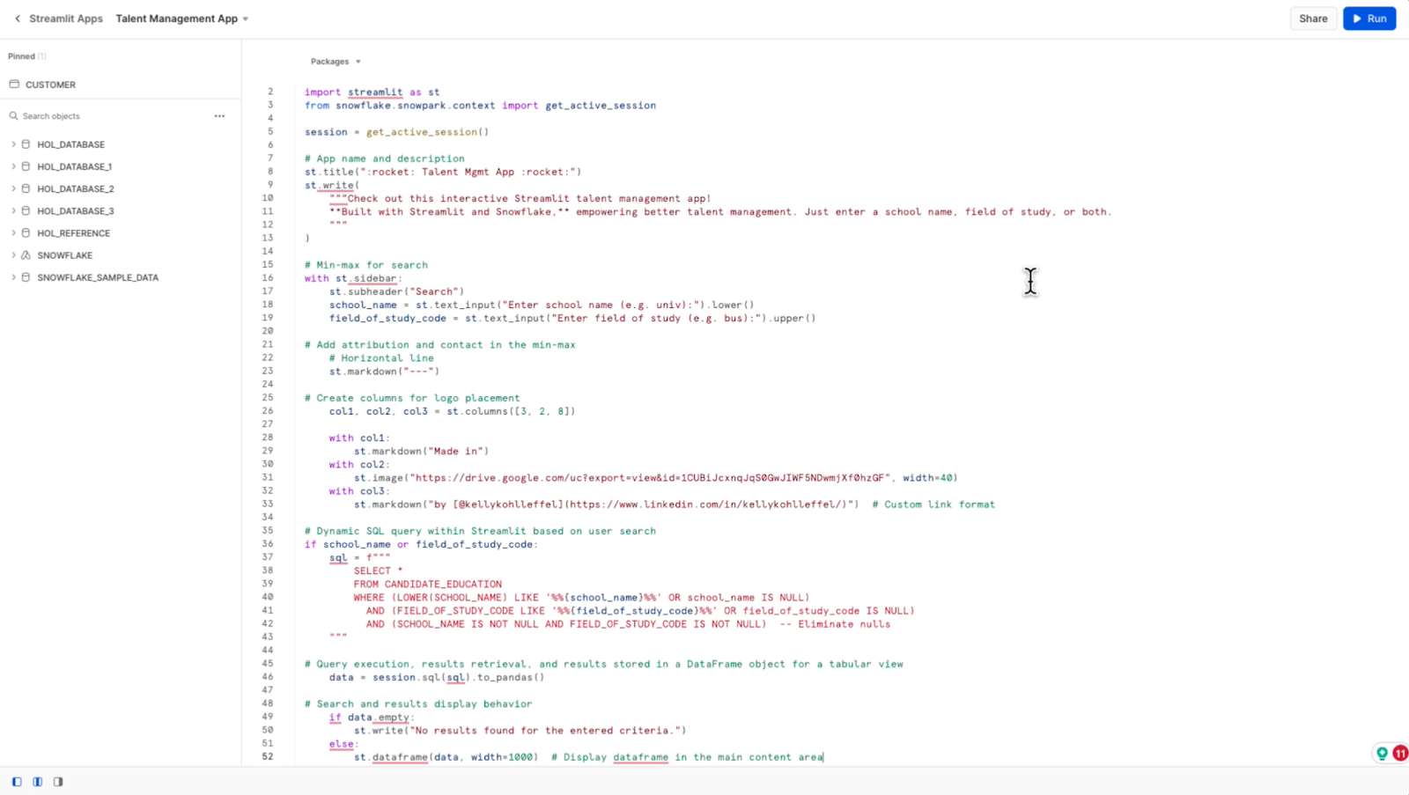
Task: Click 'FROM CANDIDATE_EDUCATION' in the SQL
Action: pyautogui.click(x=428, y=584)
